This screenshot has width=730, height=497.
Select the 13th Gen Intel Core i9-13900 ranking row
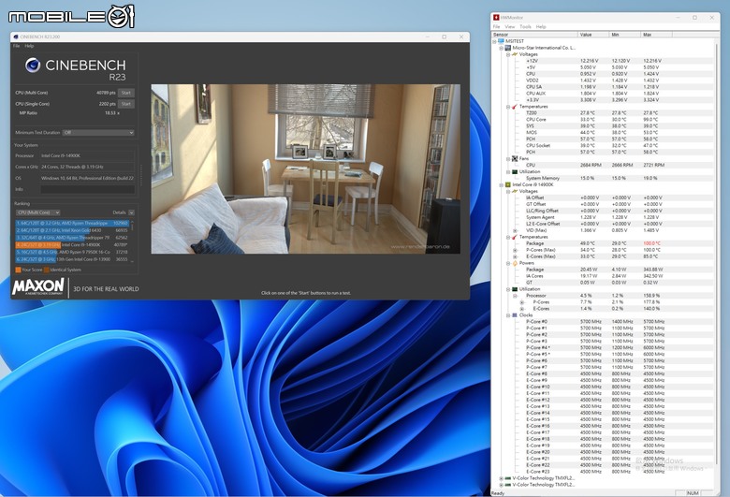72,259
